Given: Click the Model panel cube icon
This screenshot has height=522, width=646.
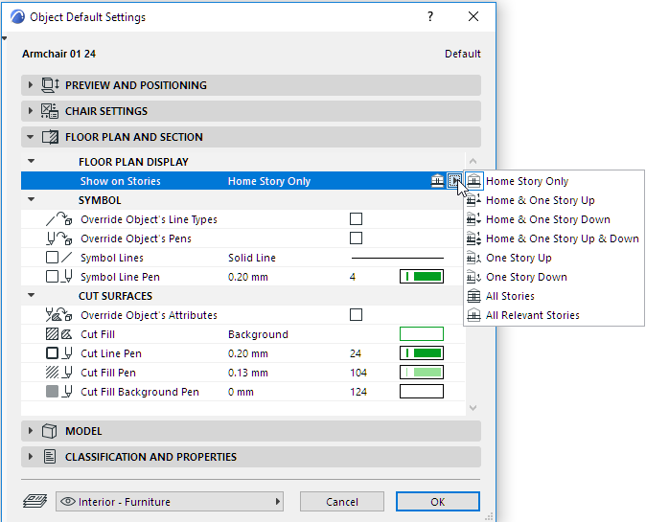Looking at the screenshot, I should click(x=51, y=431).
